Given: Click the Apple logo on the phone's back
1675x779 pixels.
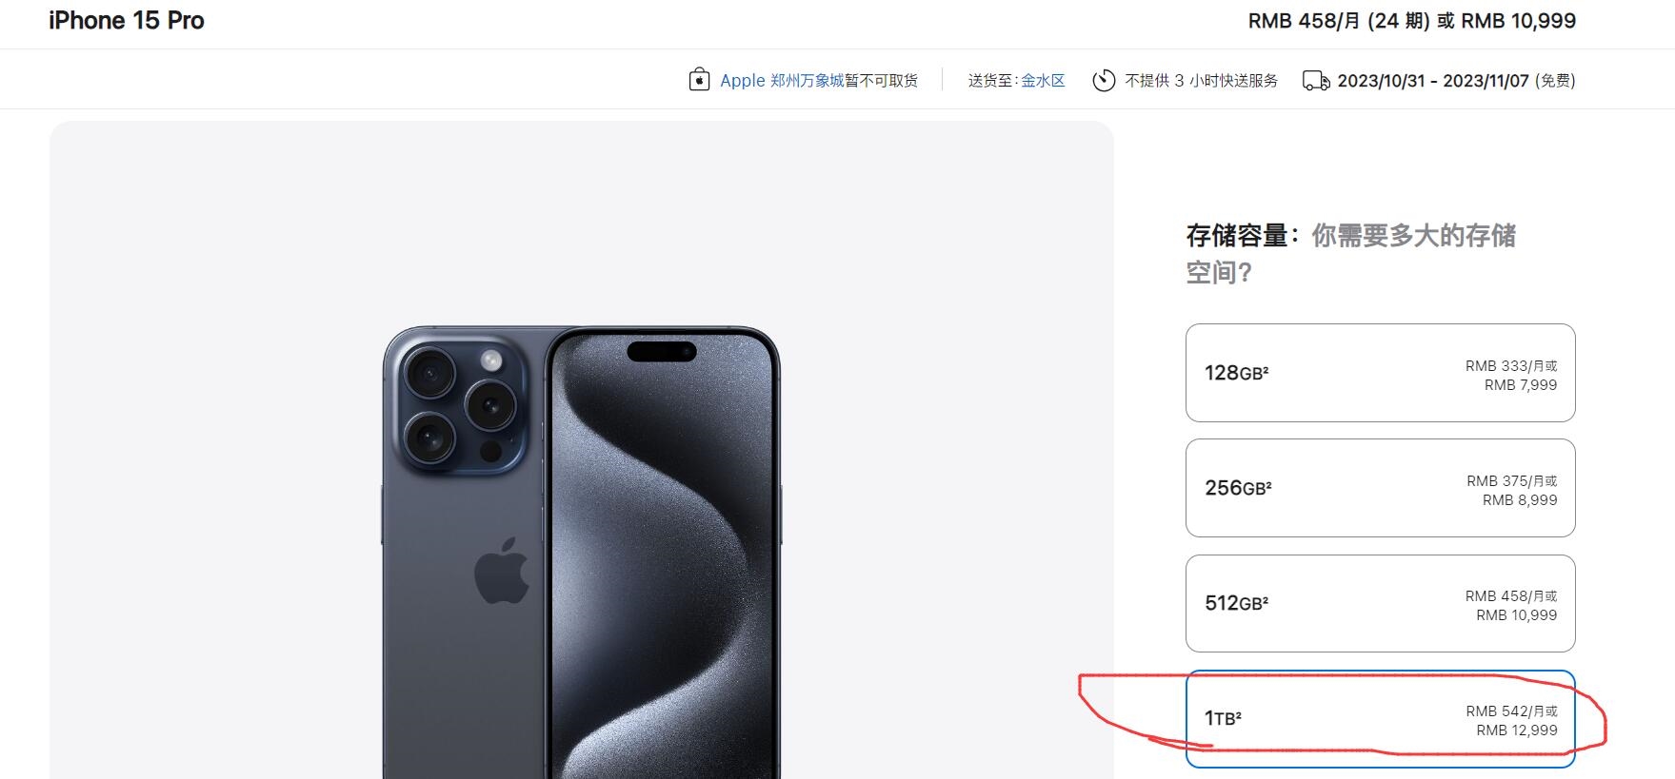Looking at the screenshot, I should click(x=502, y=571).
